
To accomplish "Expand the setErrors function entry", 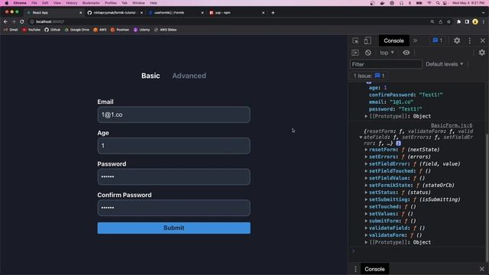I will pyautogui.click(x=366, y=157).
